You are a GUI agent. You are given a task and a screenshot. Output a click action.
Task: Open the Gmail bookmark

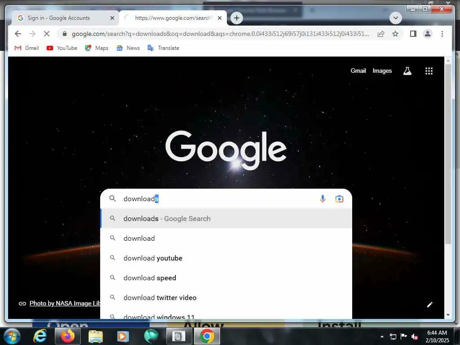pos(27,48)
